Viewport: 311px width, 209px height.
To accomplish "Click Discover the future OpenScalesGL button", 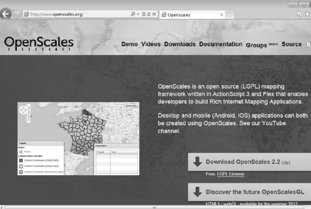I will point(249,192).
